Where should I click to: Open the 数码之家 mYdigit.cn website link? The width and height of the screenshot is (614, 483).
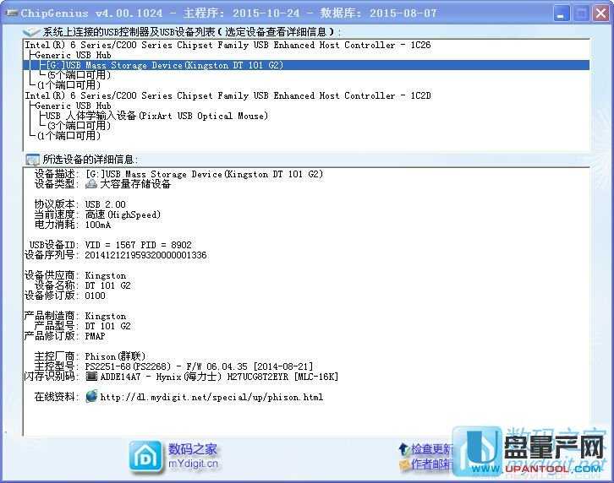193,455
